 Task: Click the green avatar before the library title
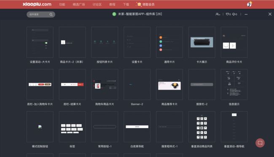[114, 14]
